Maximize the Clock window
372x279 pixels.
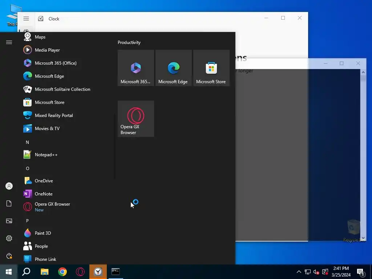(x=283, y=18)
